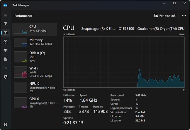
Task: Open the three-dots more options menu
Action: point(184,15)
